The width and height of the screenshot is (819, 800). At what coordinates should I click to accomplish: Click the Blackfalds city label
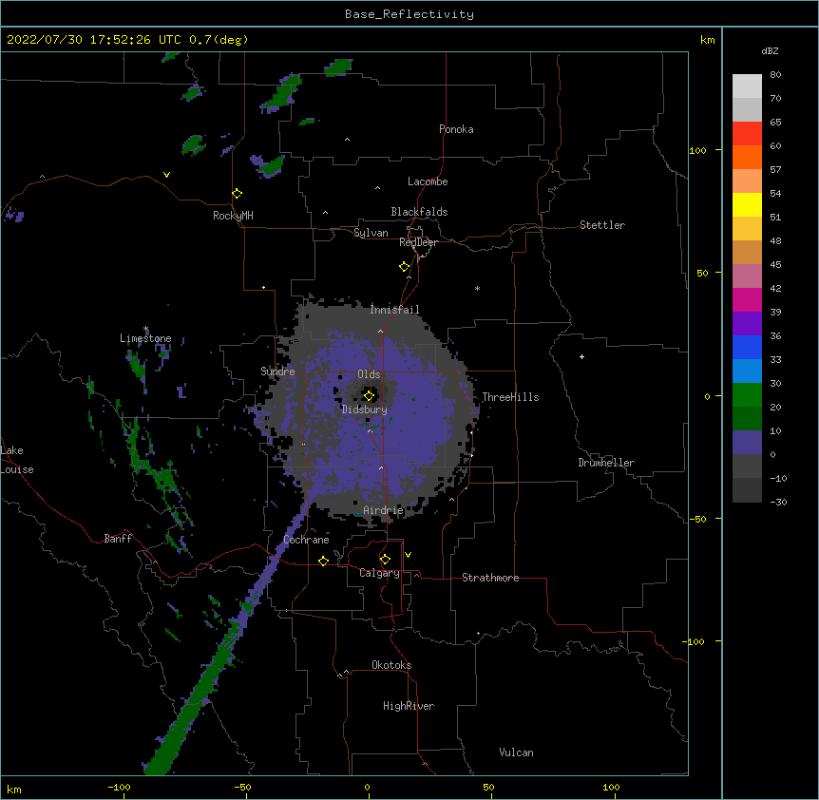(x=419, y=212)
